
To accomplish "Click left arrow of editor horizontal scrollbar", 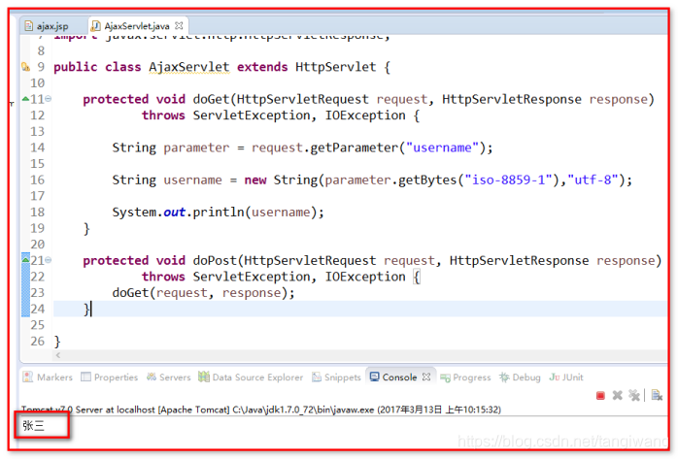I will coord(58,355).
